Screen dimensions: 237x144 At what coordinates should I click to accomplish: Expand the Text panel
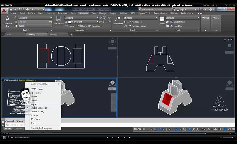26,30
